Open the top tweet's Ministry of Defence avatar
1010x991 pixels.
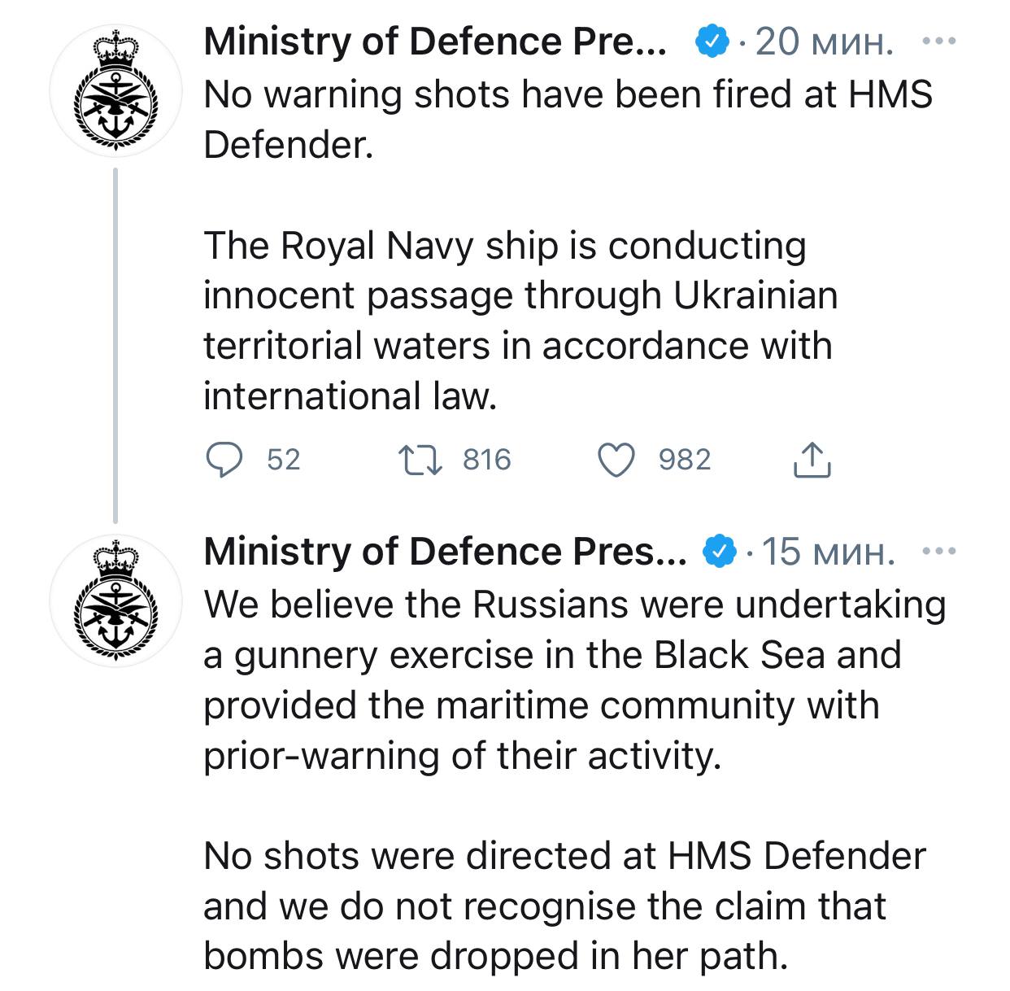pyautogui.click(x=115, y=89)
